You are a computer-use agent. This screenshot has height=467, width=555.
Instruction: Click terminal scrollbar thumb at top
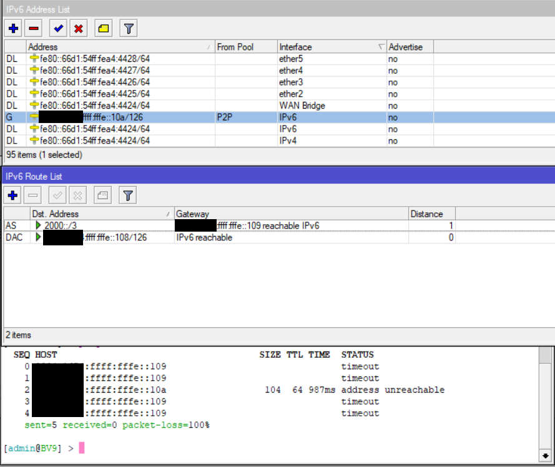click(545, 355)
